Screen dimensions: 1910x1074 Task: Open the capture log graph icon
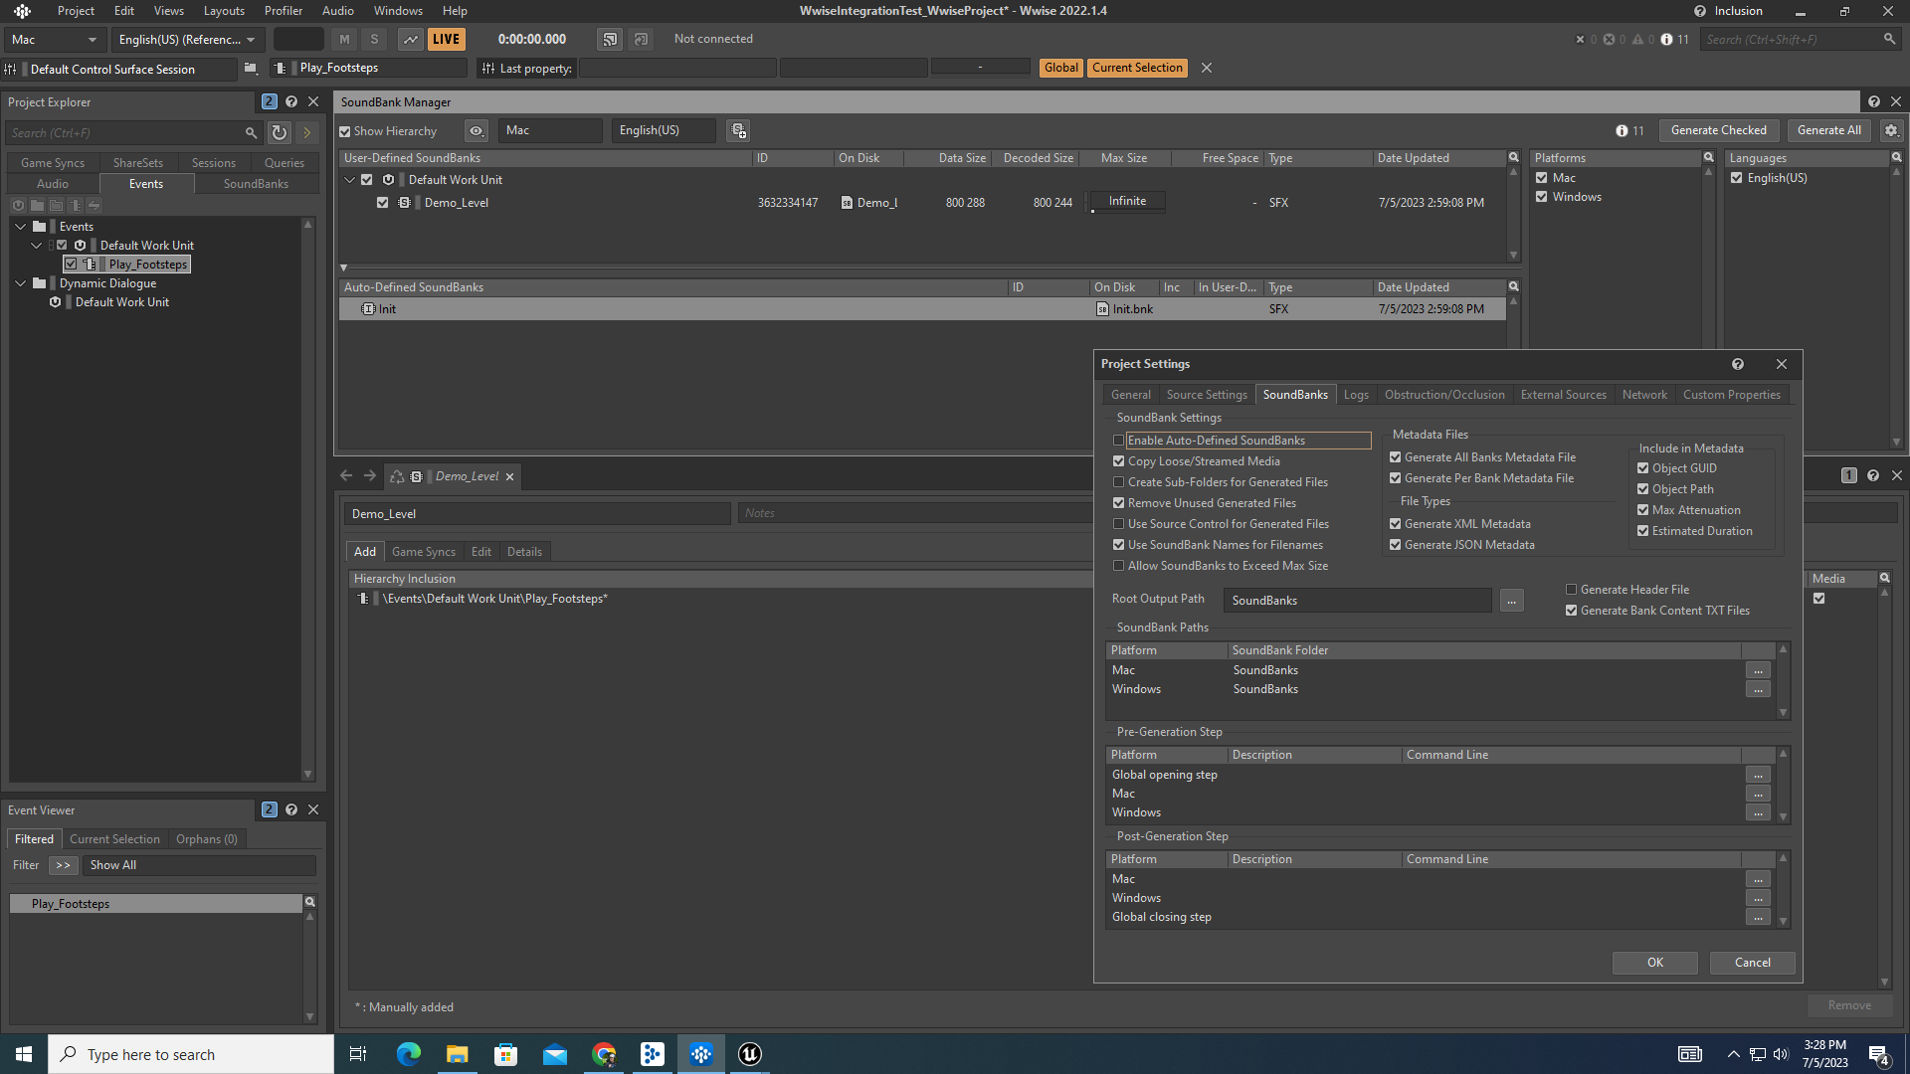[410, 39]
